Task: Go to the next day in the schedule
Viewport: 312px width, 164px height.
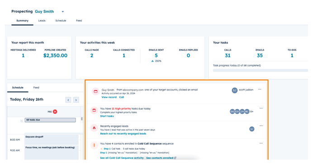Action: pyautogui.click(x=76, y=100)
